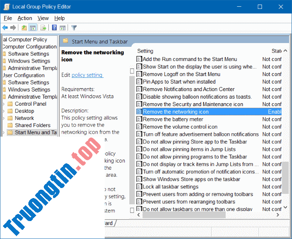Select 'Show Start on the display the user is using' row

[x=209, y=66]
